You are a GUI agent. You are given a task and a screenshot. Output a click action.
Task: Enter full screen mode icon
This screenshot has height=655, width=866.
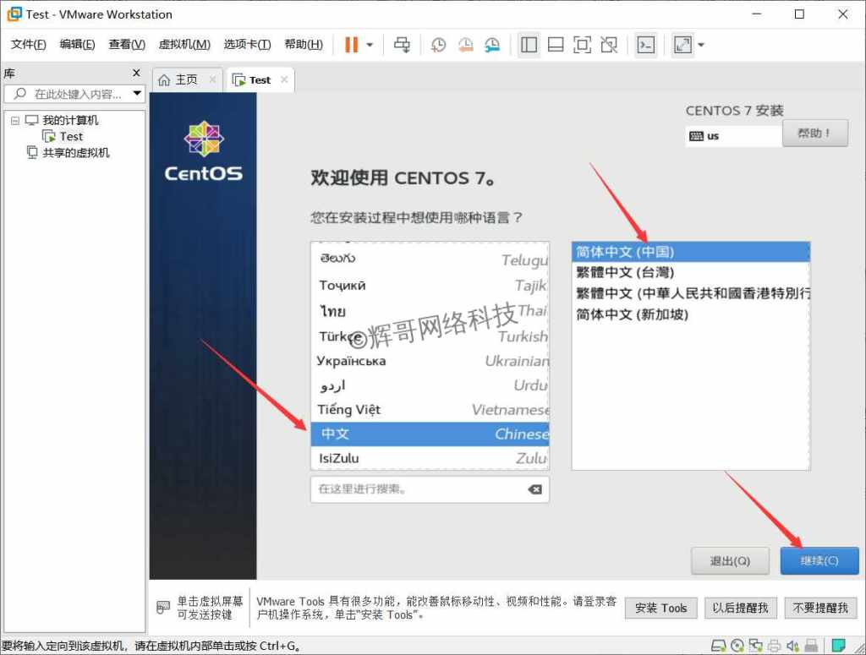point(582,45)
